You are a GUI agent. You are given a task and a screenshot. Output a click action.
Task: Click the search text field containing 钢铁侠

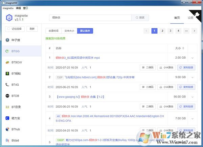click(90, 18)
